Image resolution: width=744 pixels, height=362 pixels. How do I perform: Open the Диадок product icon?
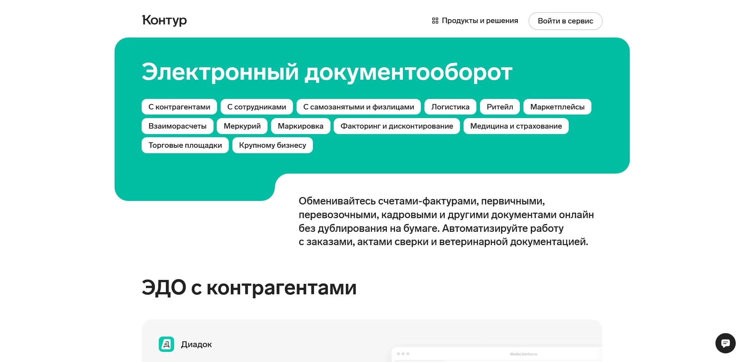click(166, 344)
